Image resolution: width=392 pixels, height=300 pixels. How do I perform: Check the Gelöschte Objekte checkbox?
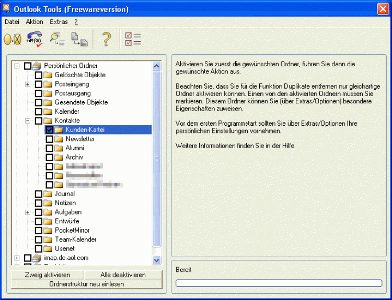click(39, 75)
